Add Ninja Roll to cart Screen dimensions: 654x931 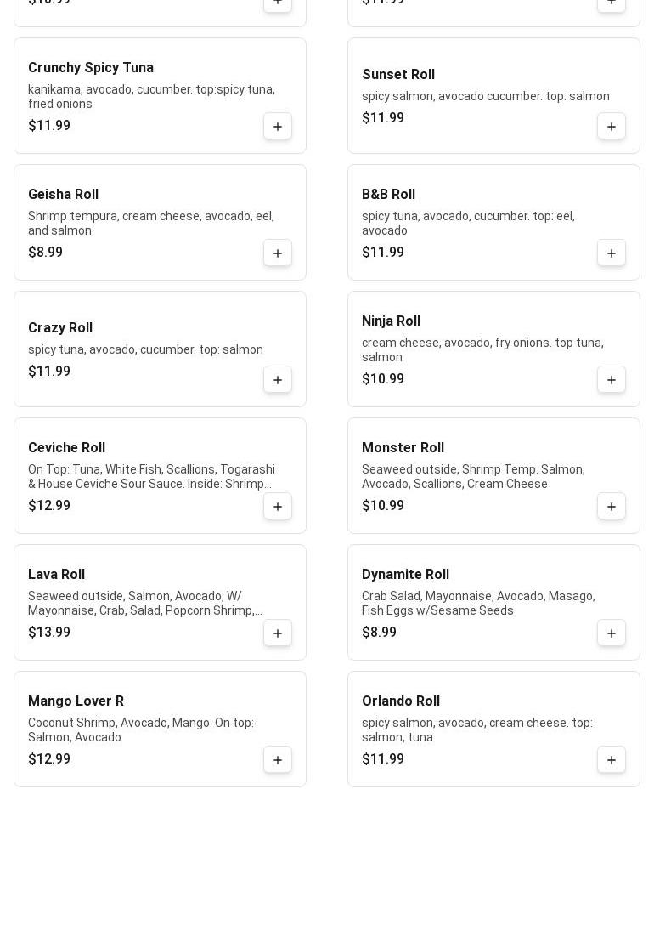[612, 380]
